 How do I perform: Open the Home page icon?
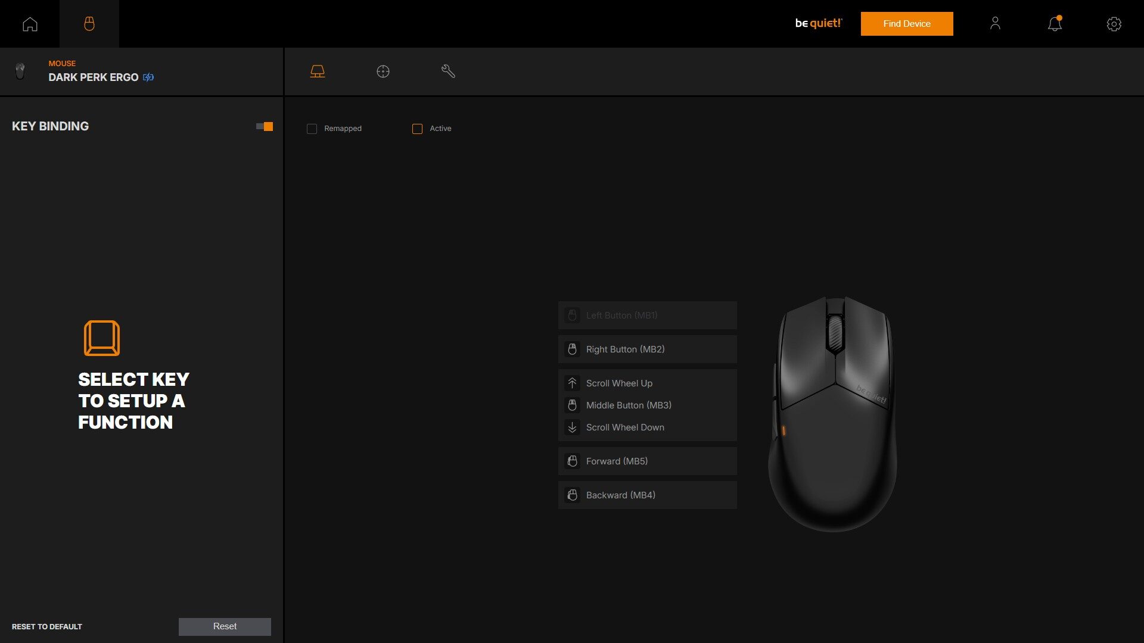click(x=30, y=24)
